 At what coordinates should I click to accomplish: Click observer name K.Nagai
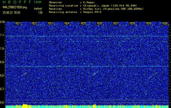pyautogui.click(x=89, y=2)
